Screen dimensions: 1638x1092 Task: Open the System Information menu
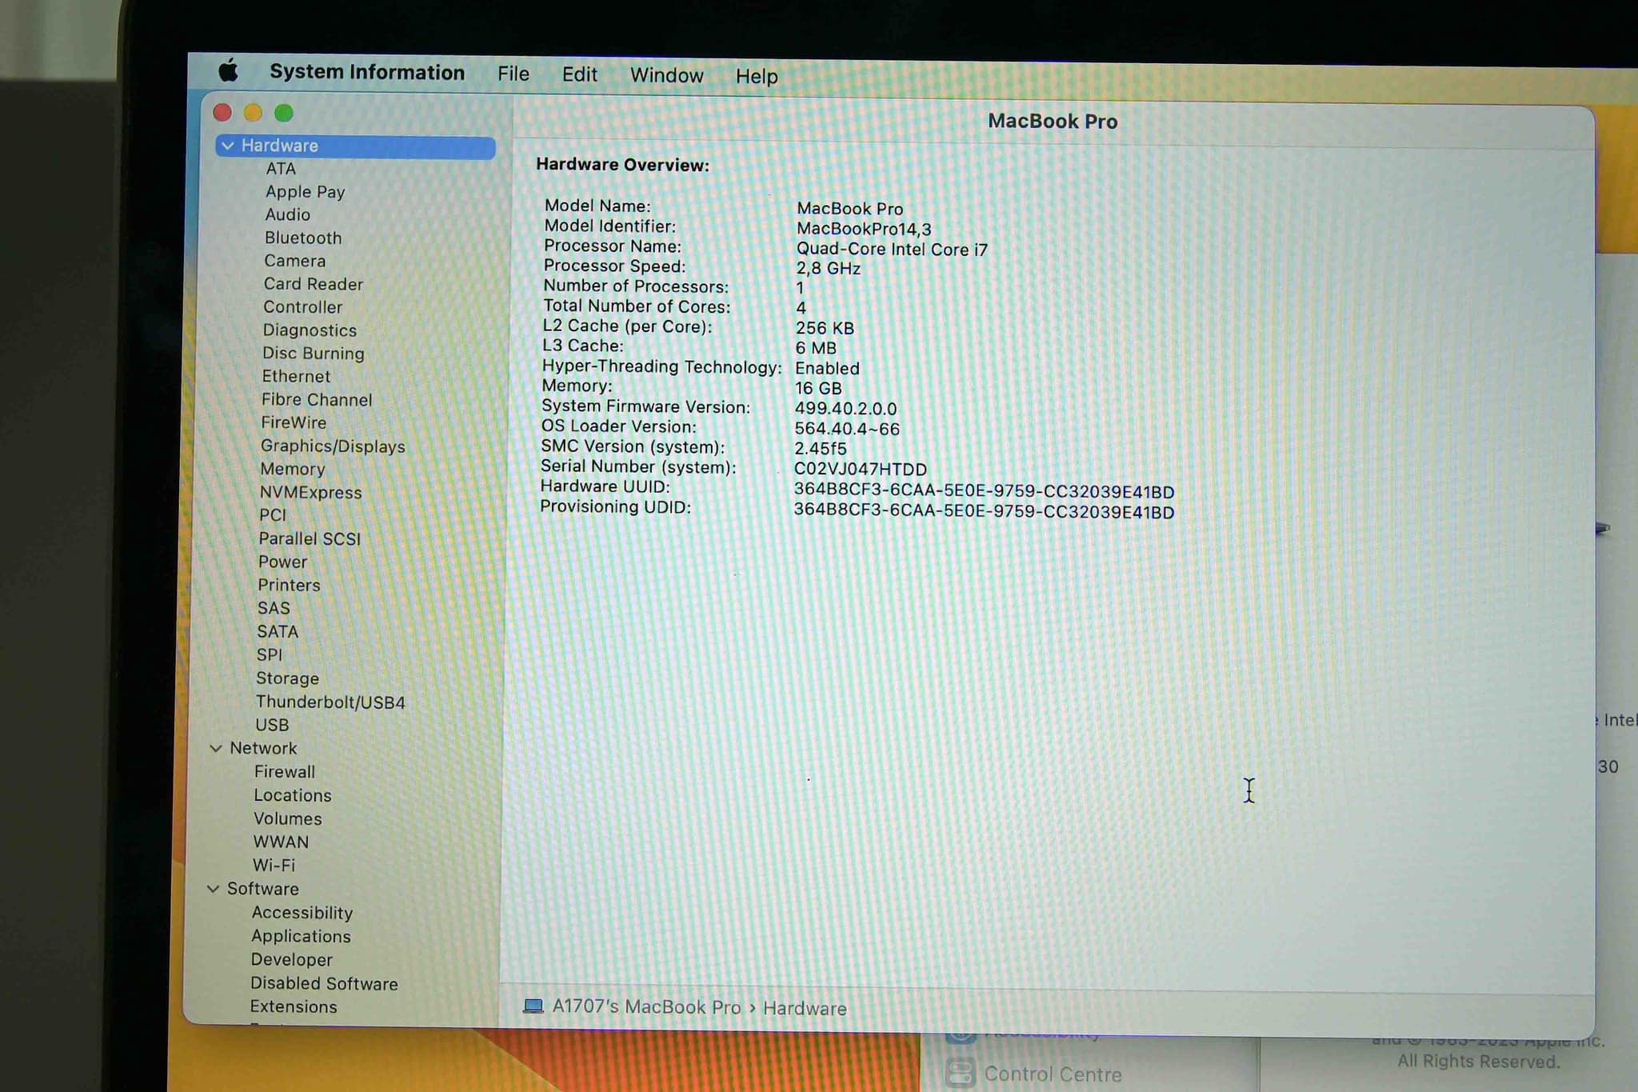(367, 72)
